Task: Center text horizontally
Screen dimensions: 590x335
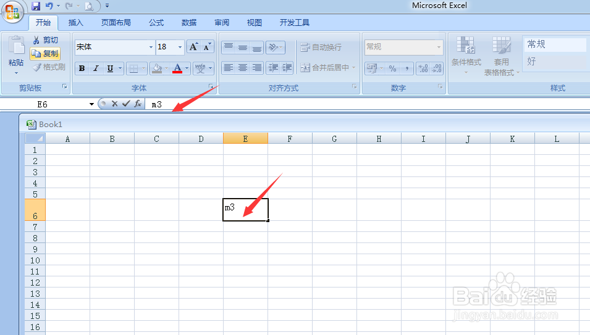Action: 243,68
